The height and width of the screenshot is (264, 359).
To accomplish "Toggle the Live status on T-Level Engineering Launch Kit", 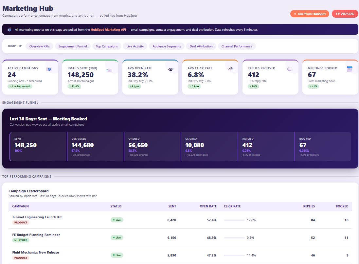I will 117,220.
